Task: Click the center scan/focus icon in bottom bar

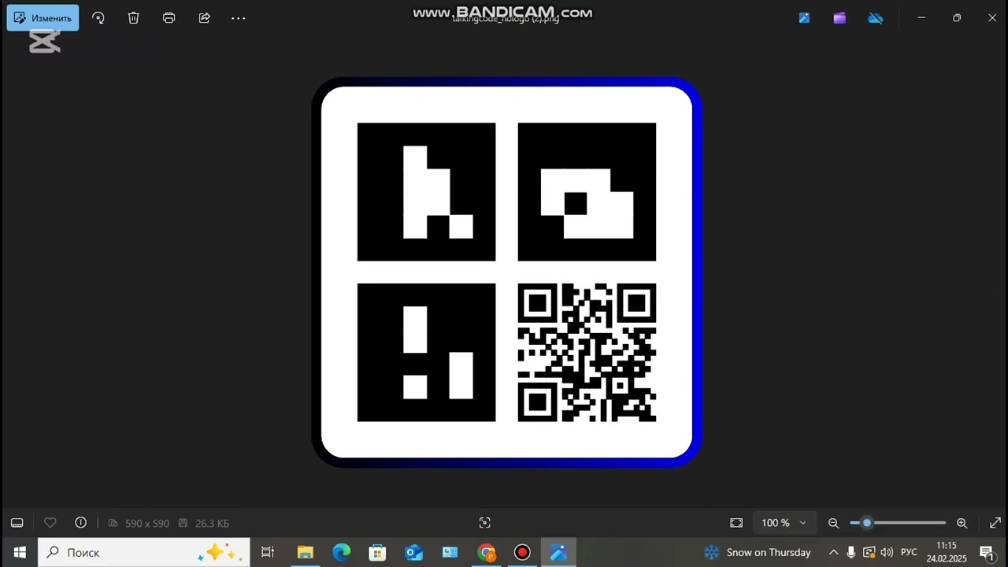Action: pos(485,523)
